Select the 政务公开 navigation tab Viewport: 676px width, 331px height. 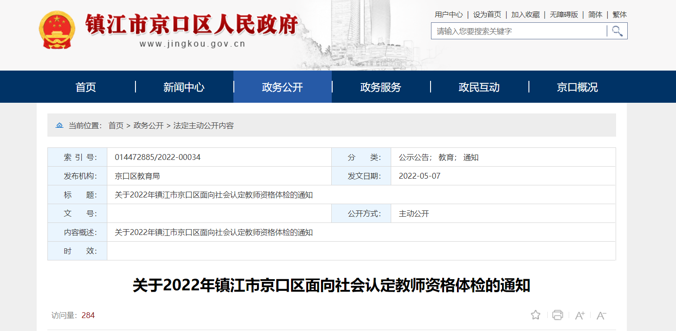pyautogui.click(x=283, y=87)
